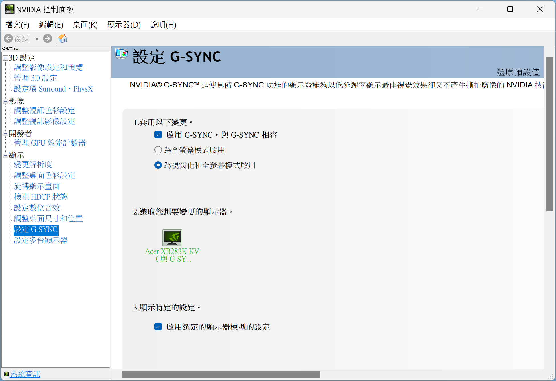Open the 檔案(F) menu
The height and width of the screenshot is (381, 556).
17,25
